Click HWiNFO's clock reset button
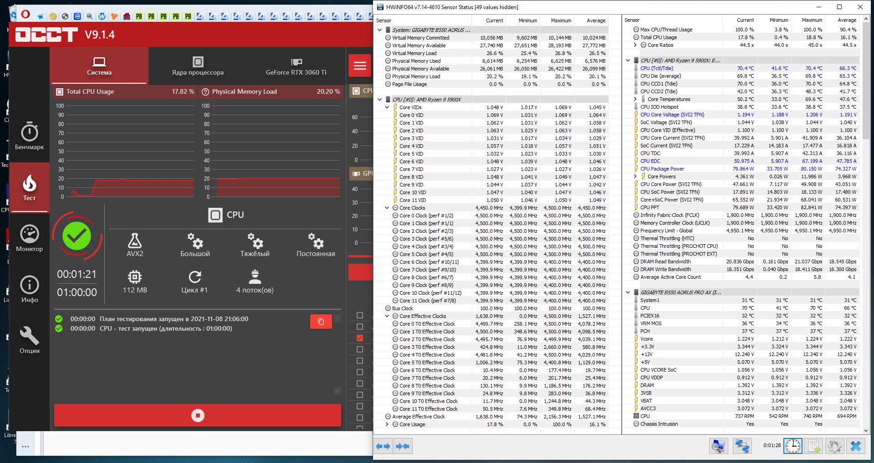 pos(792,446)
